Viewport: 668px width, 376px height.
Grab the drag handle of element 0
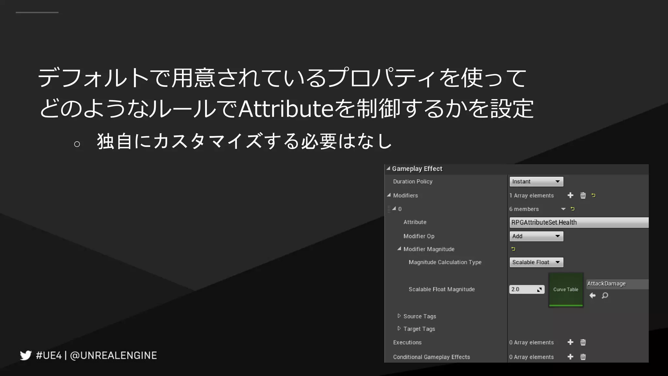(x=389, y=209)
